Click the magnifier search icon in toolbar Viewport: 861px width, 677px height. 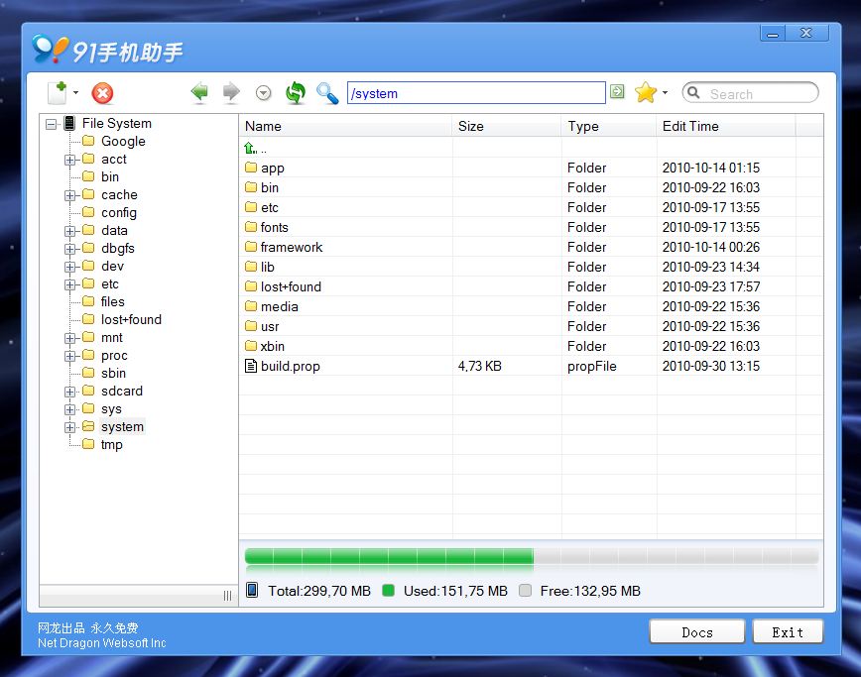coord(327,93)
